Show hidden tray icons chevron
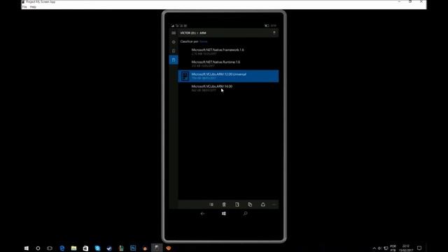This screenshot has width=448, height=252. pos(374,248)
